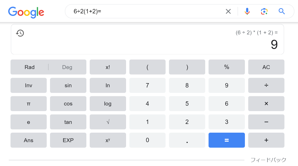Start voice search with microphone icon
The width and height of the screenshot is (298, 166).
[247, 11]
